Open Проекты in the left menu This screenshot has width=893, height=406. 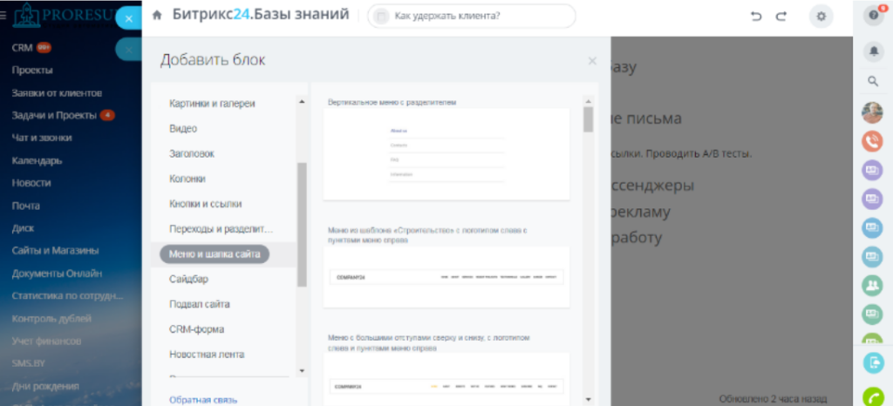point(32,70)
